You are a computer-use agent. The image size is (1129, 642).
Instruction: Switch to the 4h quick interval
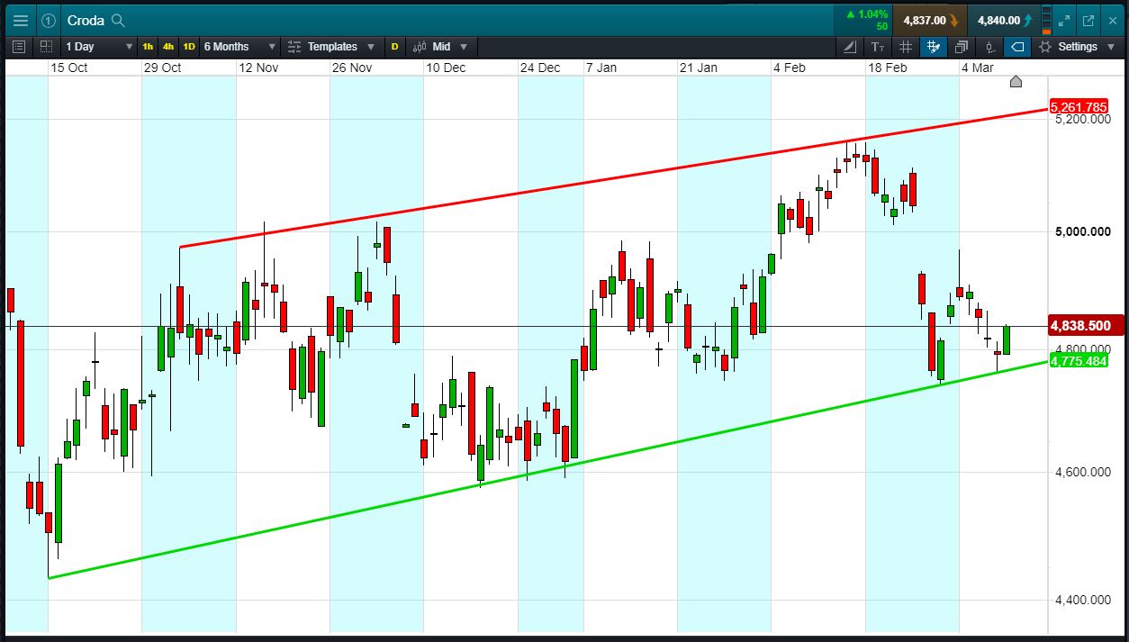(168, 47)
